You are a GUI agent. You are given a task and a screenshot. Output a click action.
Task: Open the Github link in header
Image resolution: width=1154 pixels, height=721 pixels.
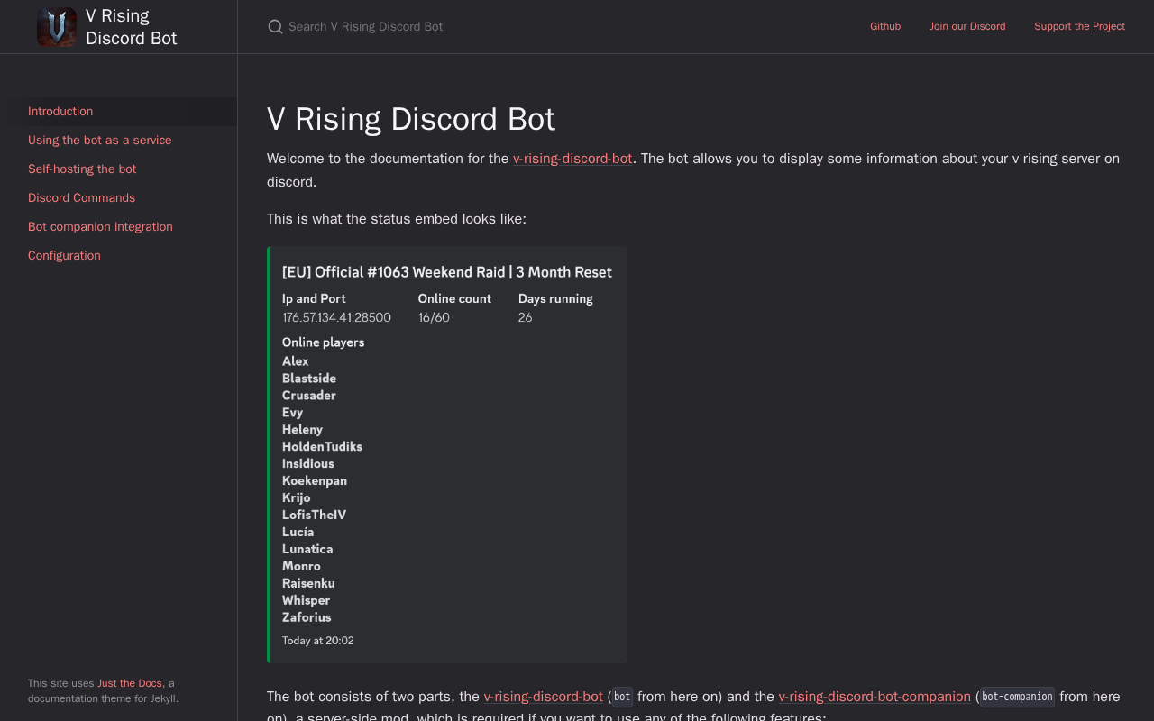tap(885, 26)
